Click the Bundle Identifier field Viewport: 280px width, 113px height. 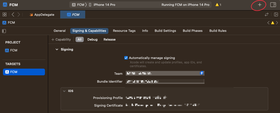[x=165, y=81]
